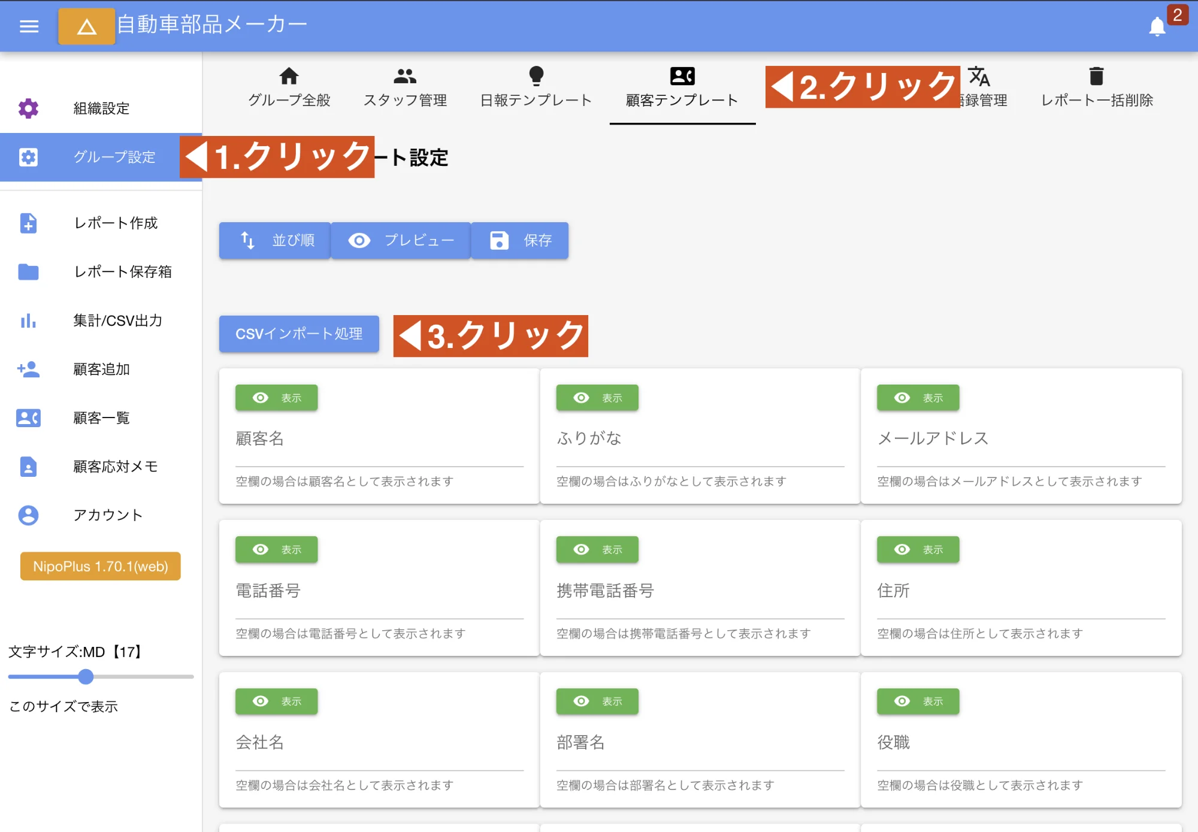
Task: Click the 集計/CSV出力 chart icon
Action: coord(28,321)
